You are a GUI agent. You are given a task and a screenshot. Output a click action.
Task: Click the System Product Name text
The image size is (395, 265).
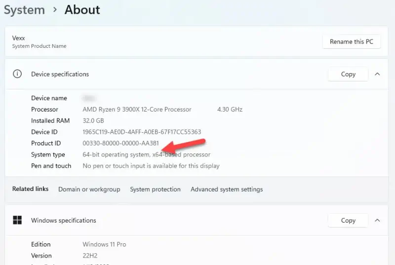pos(39,46)
